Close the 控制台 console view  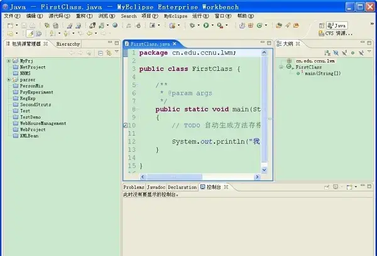click(x=226, y=187)
